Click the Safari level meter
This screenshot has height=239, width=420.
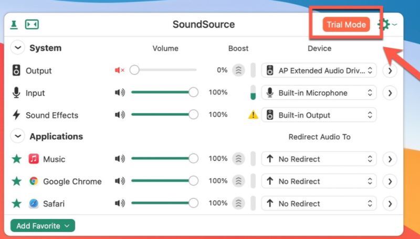(253, 203)
